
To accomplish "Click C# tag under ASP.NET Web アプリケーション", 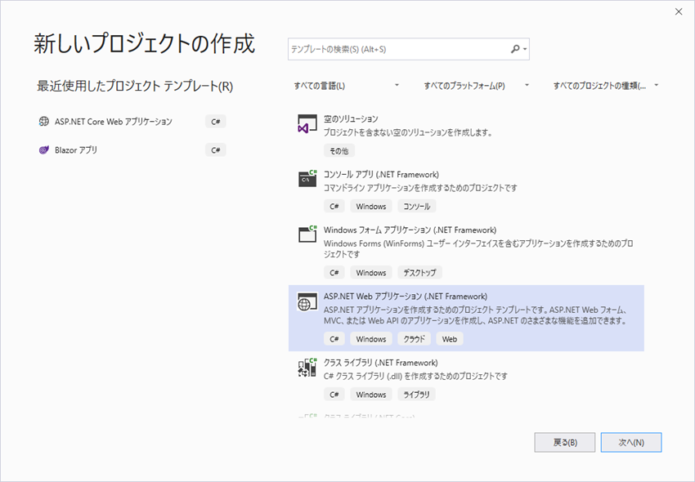I will [334, 339].
